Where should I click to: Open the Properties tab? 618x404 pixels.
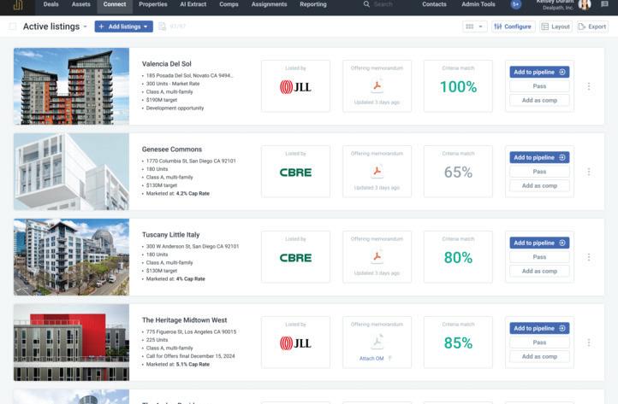(x=153, y=4)
